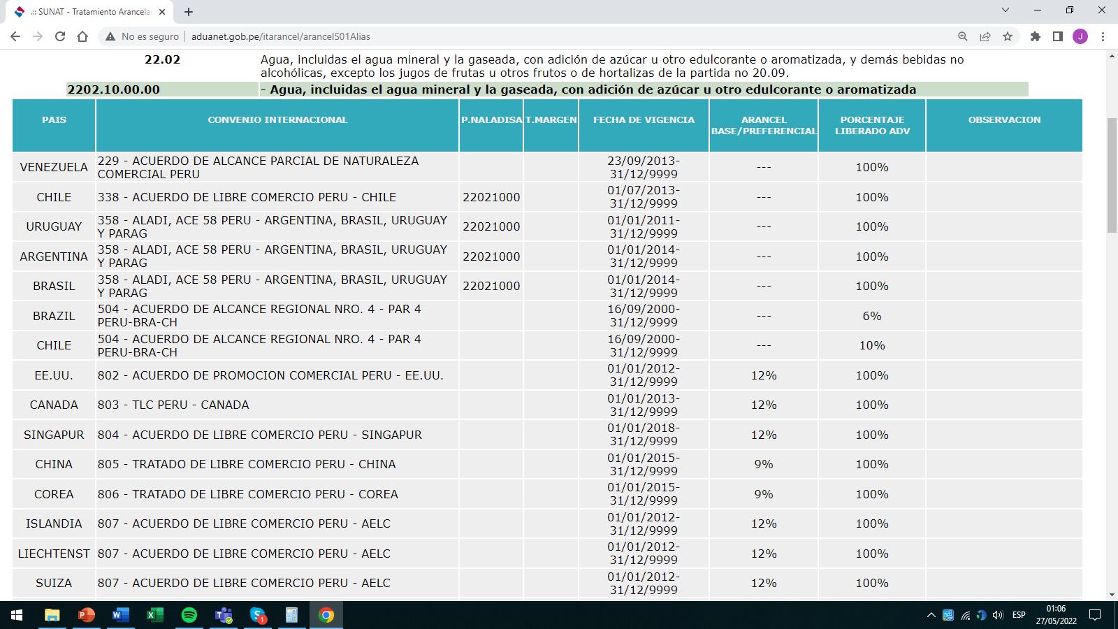Viewport: 1118px width, 629px height.
Task: Go back to the previous page
Action: click(15, 36)
